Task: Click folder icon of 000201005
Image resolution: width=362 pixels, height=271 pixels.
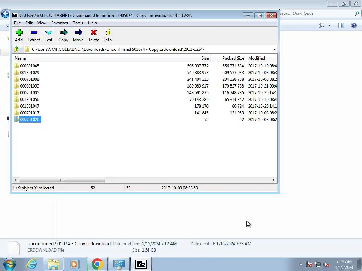Action: (16, 92)
